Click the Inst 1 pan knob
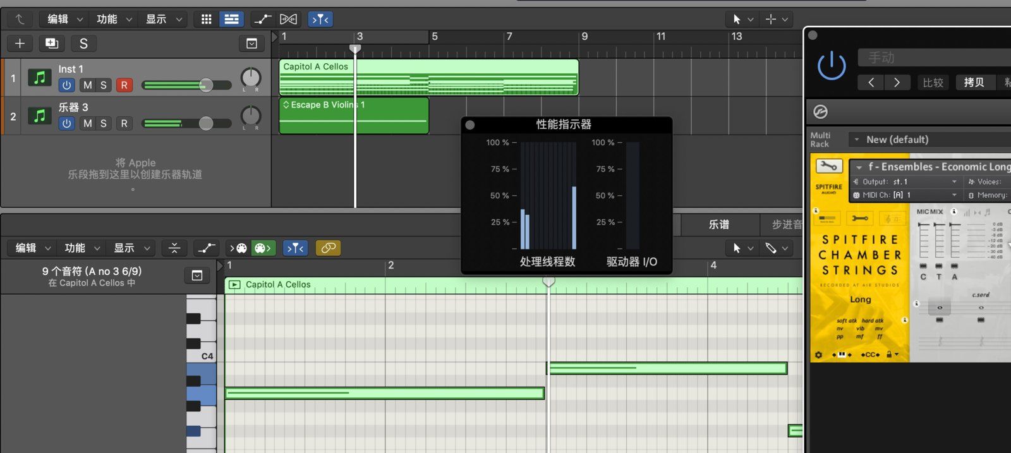Viewport: 1011px width, 453px height. (251, 78)
